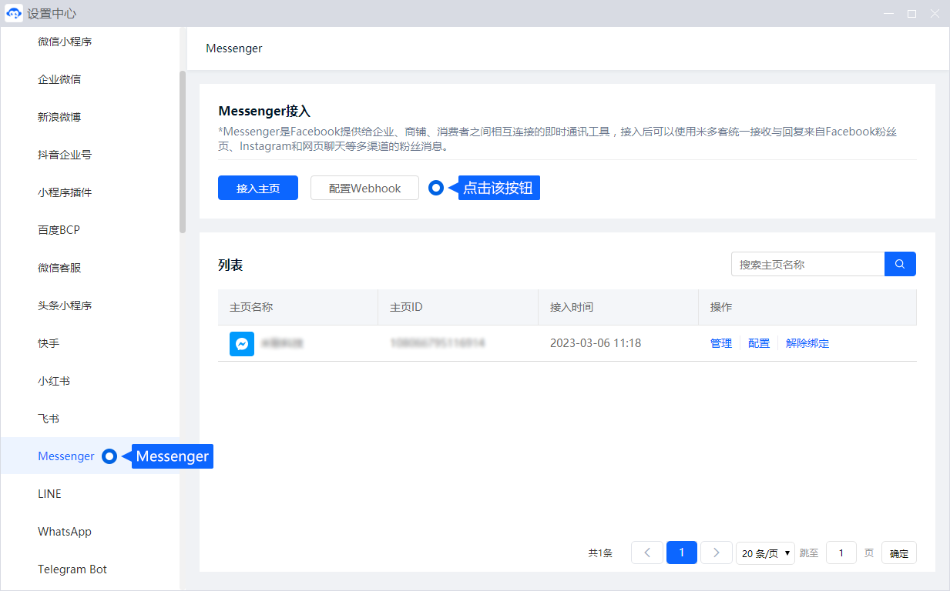Screen dimensions: 950x591
Task: Open the 20 条/页 page size dropdown
Action: [x=765, y=553]
